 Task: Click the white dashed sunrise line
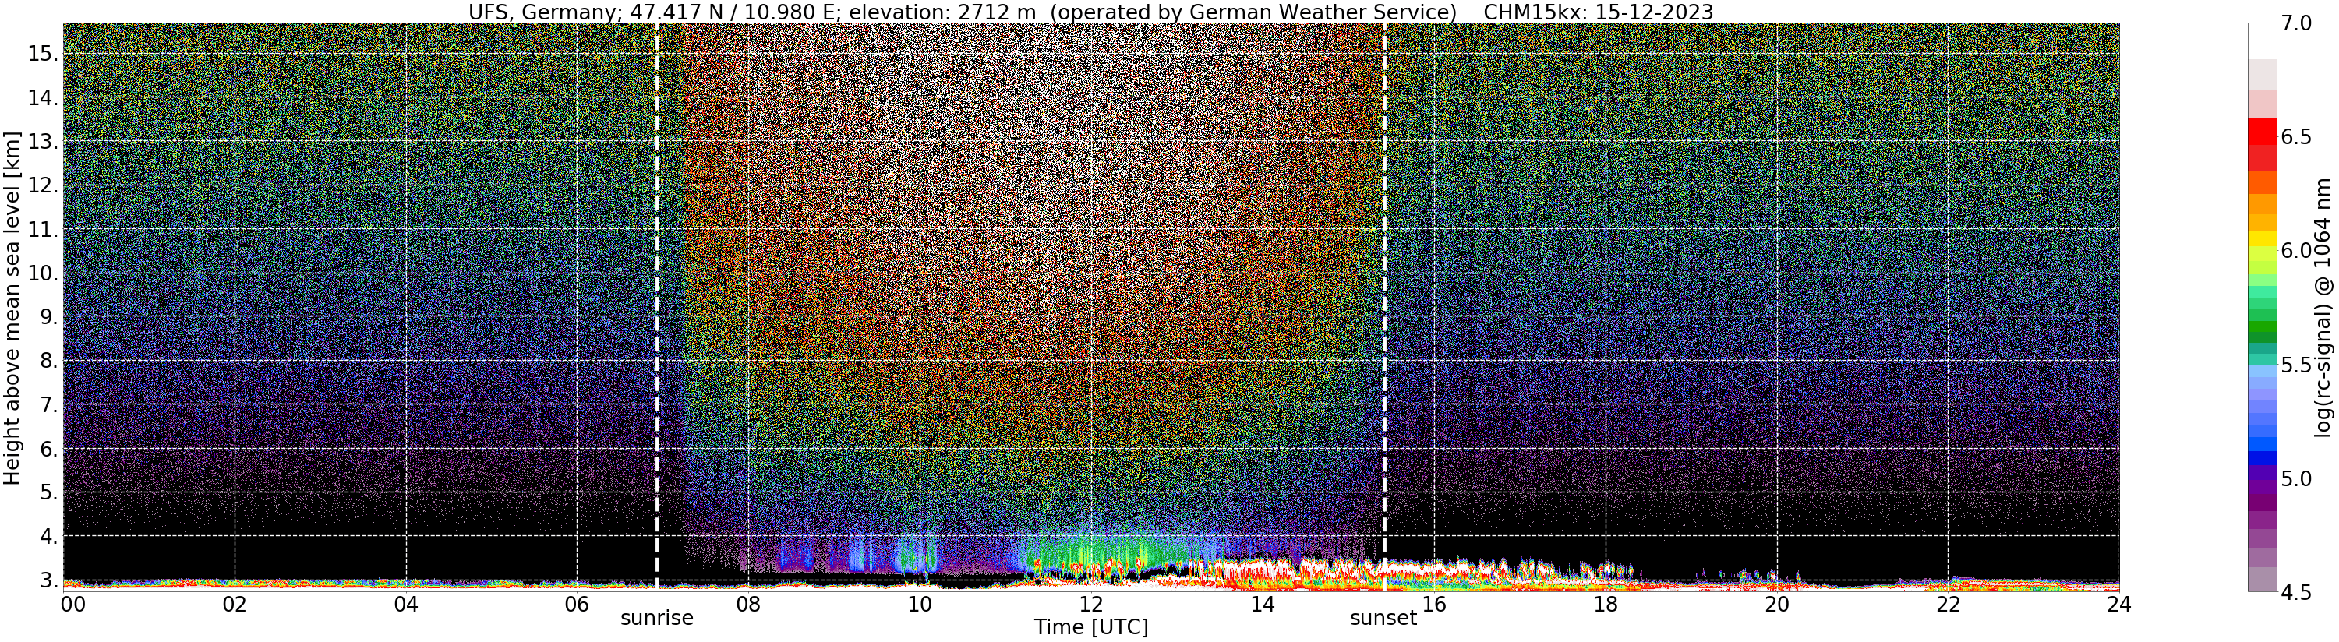[x=656, y=306]
